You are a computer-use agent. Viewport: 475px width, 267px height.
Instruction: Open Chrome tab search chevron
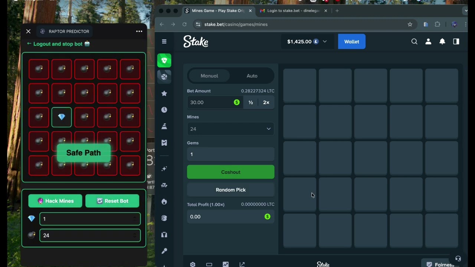[x=466, y=11]
